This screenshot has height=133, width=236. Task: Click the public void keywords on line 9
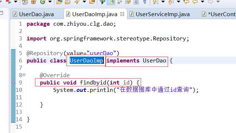(x=58, y=83)
